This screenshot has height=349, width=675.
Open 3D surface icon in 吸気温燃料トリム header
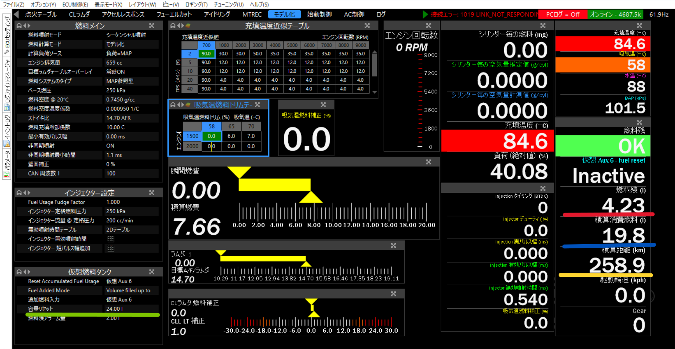188,105
